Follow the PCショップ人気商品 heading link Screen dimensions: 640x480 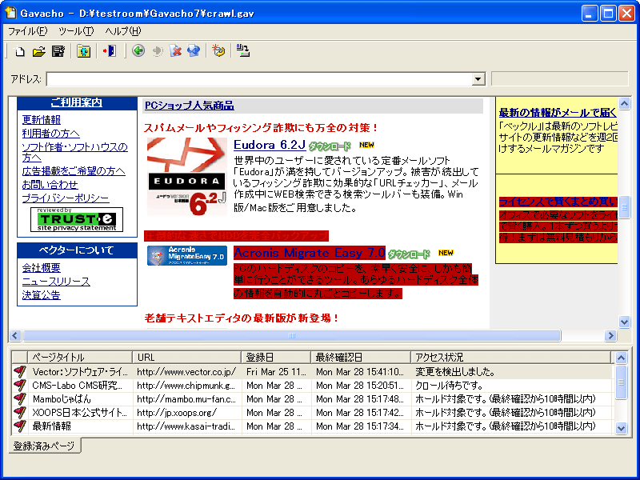coord(190,106)
